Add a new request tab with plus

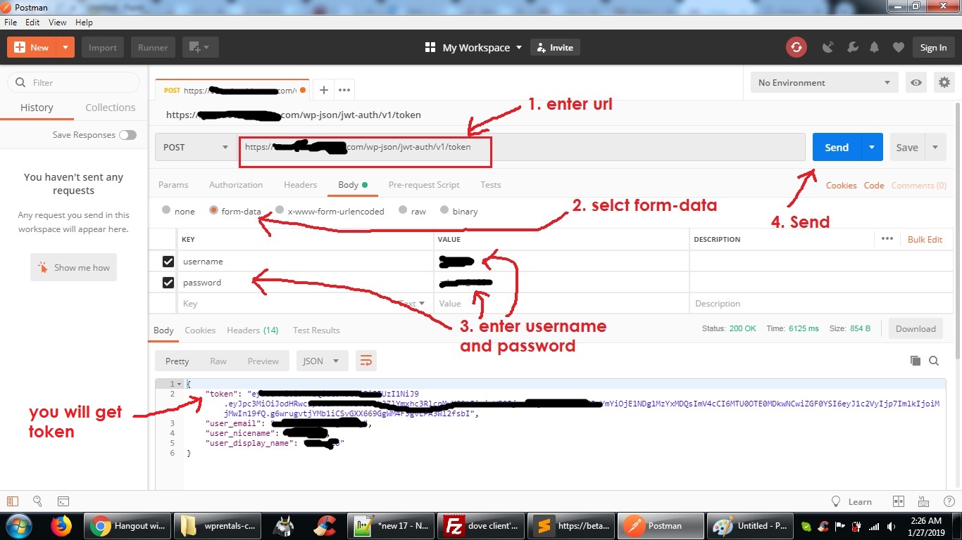point(324,90)
